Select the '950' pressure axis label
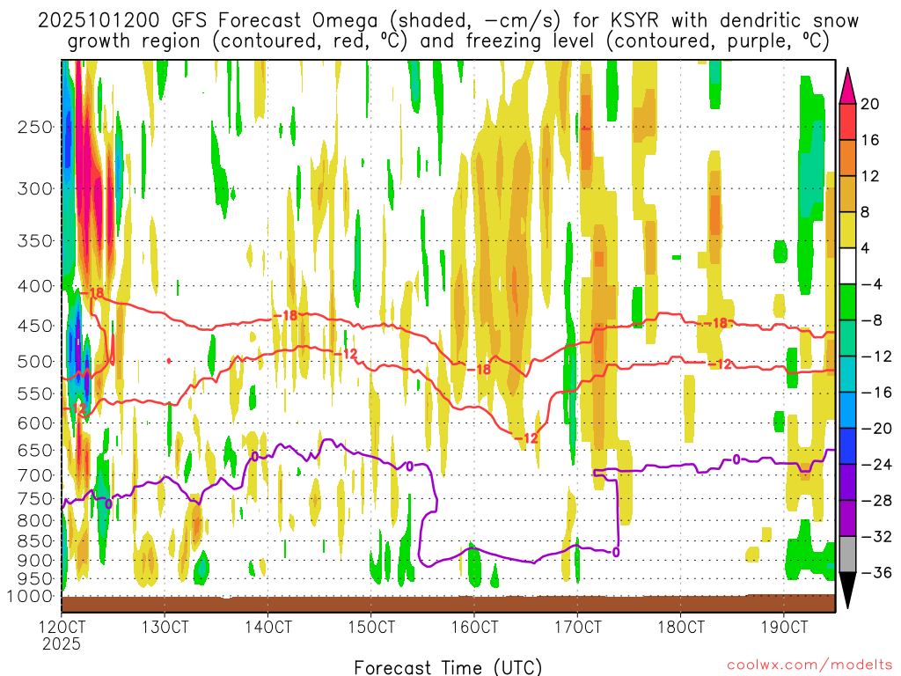901x676 pixels. pyautogui.click(x=35, y=578)
